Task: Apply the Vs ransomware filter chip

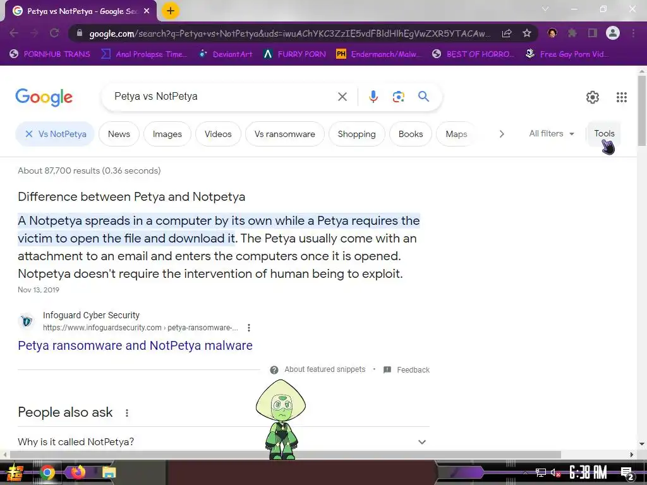Action: (285, 134)
